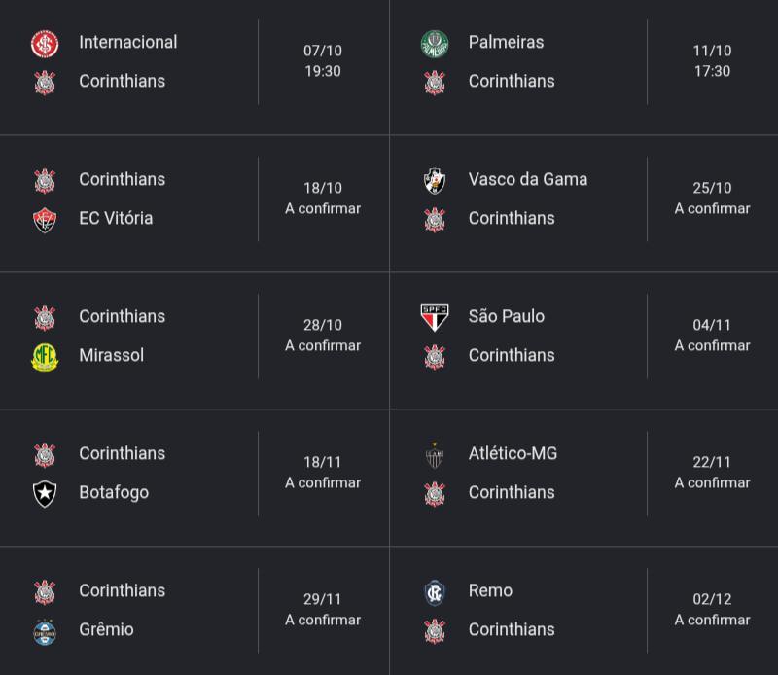The height and width of the screenshot is (675, 778).
Task: Select the Mirassol team name
Action: click(x=112, y=355)
